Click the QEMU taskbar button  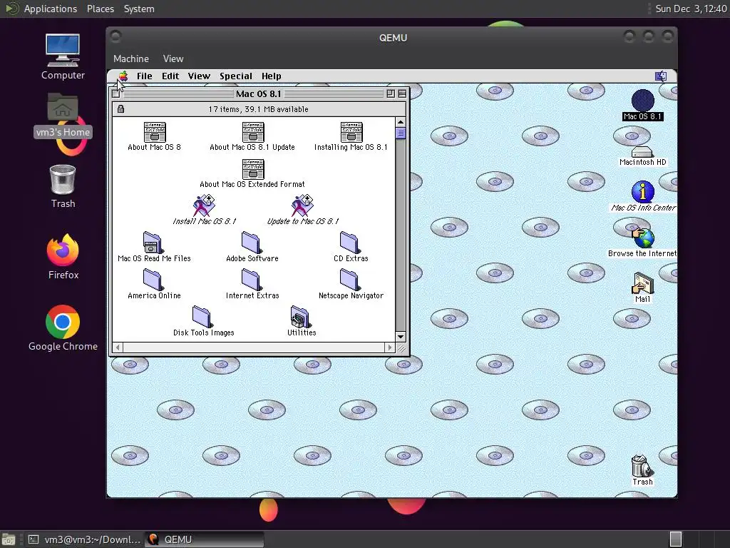pyautogui.click(x=205, y=539)
